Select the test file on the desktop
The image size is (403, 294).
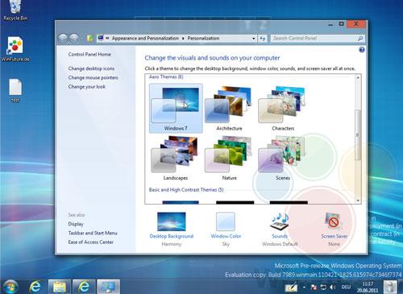pyautogui.click(x=15, y=91)
